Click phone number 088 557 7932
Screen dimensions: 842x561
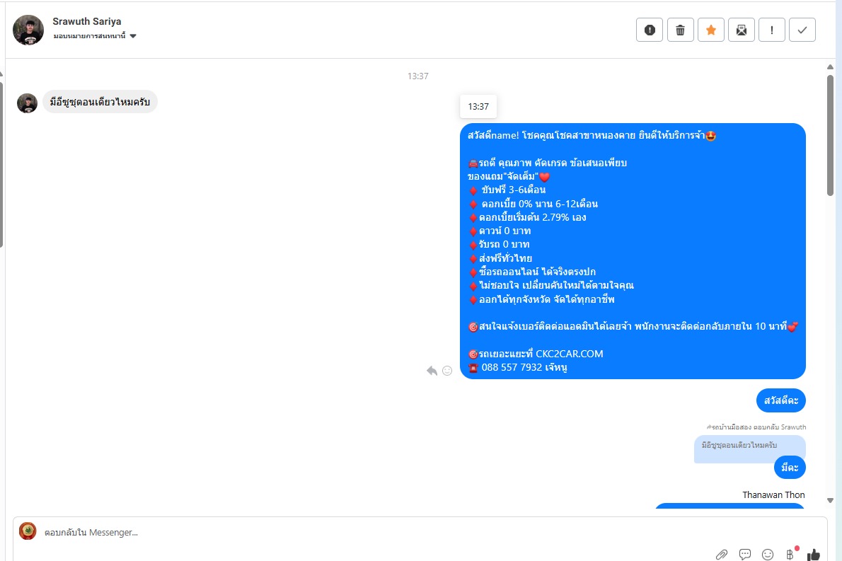pyautogui.click(x=512, y=367)
